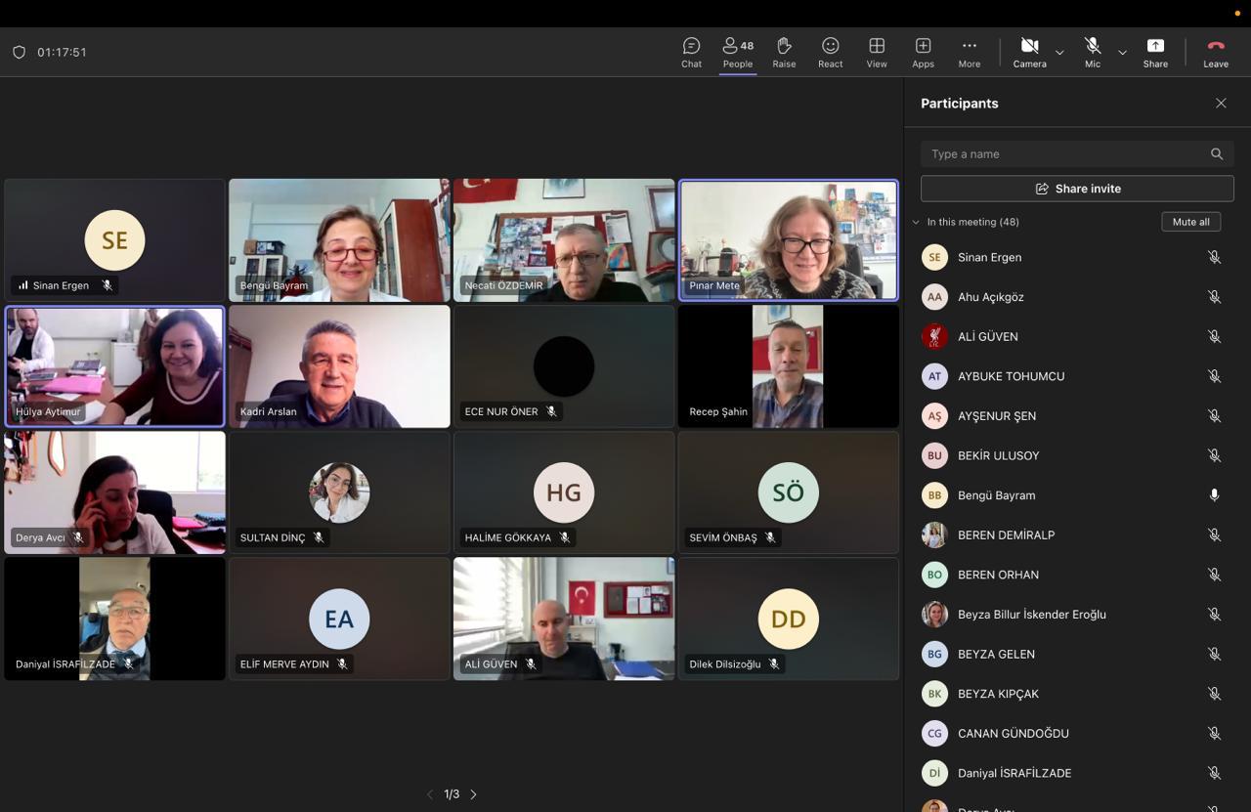The image size is (1251, 812).
Task: Click the Mute all button
Action: point(1190,222)
